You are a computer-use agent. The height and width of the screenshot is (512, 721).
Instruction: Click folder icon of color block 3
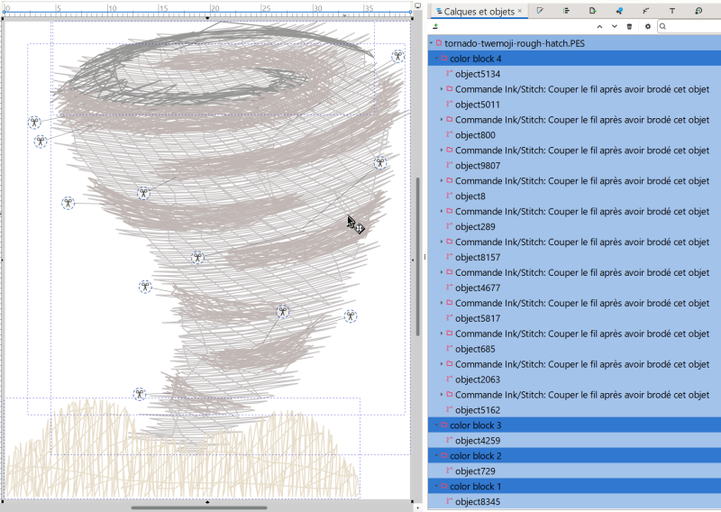point(444,425)
